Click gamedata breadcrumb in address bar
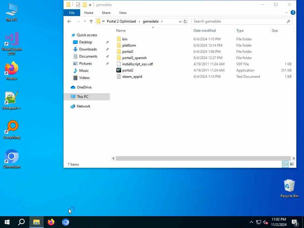 (x=151, y=21)
